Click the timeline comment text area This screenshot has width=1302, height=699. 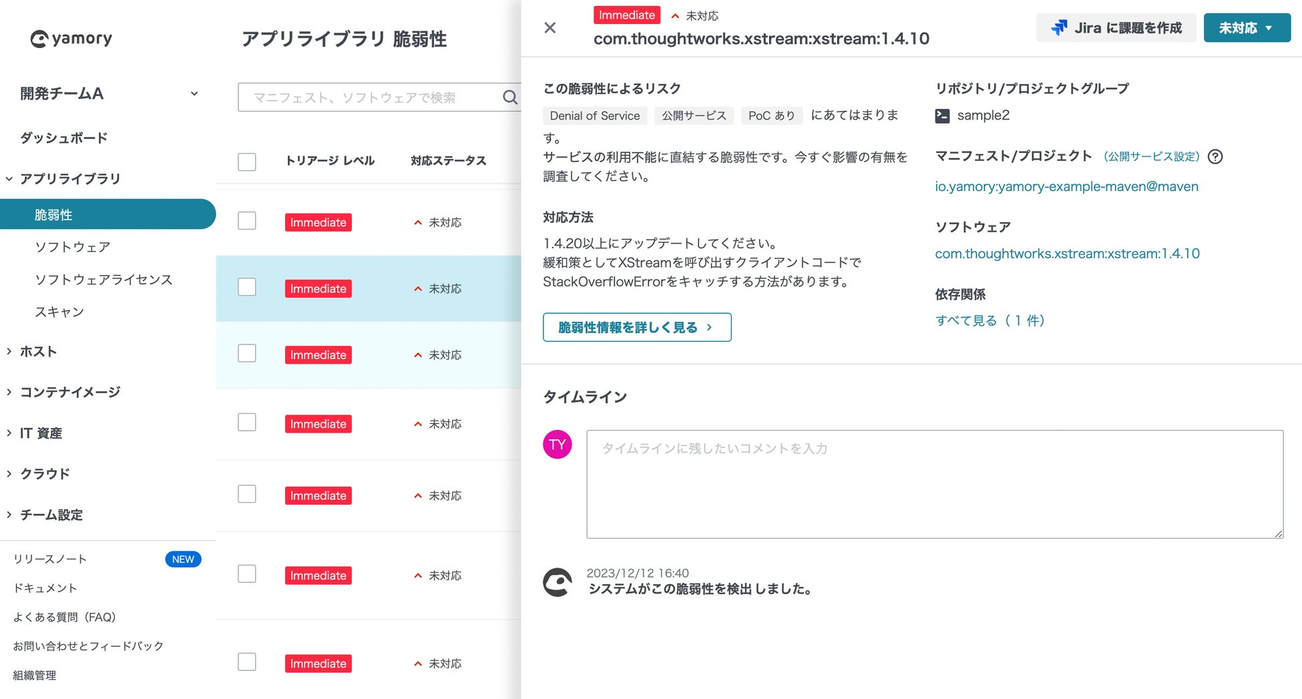coord(934,484)
